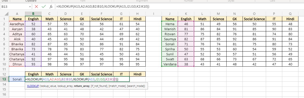Select the cell with Vandana
Image resolution: width=304 pixels, height=98 pixels.
[170, 64]
